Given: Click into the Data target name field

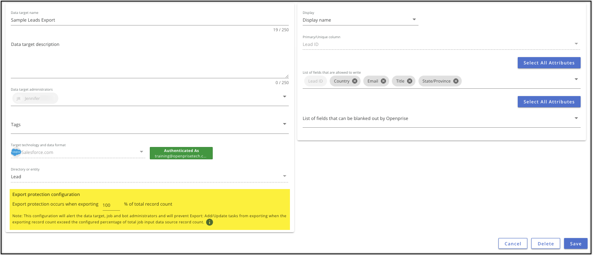Looking at the screenshot, I should click(149, 20).
